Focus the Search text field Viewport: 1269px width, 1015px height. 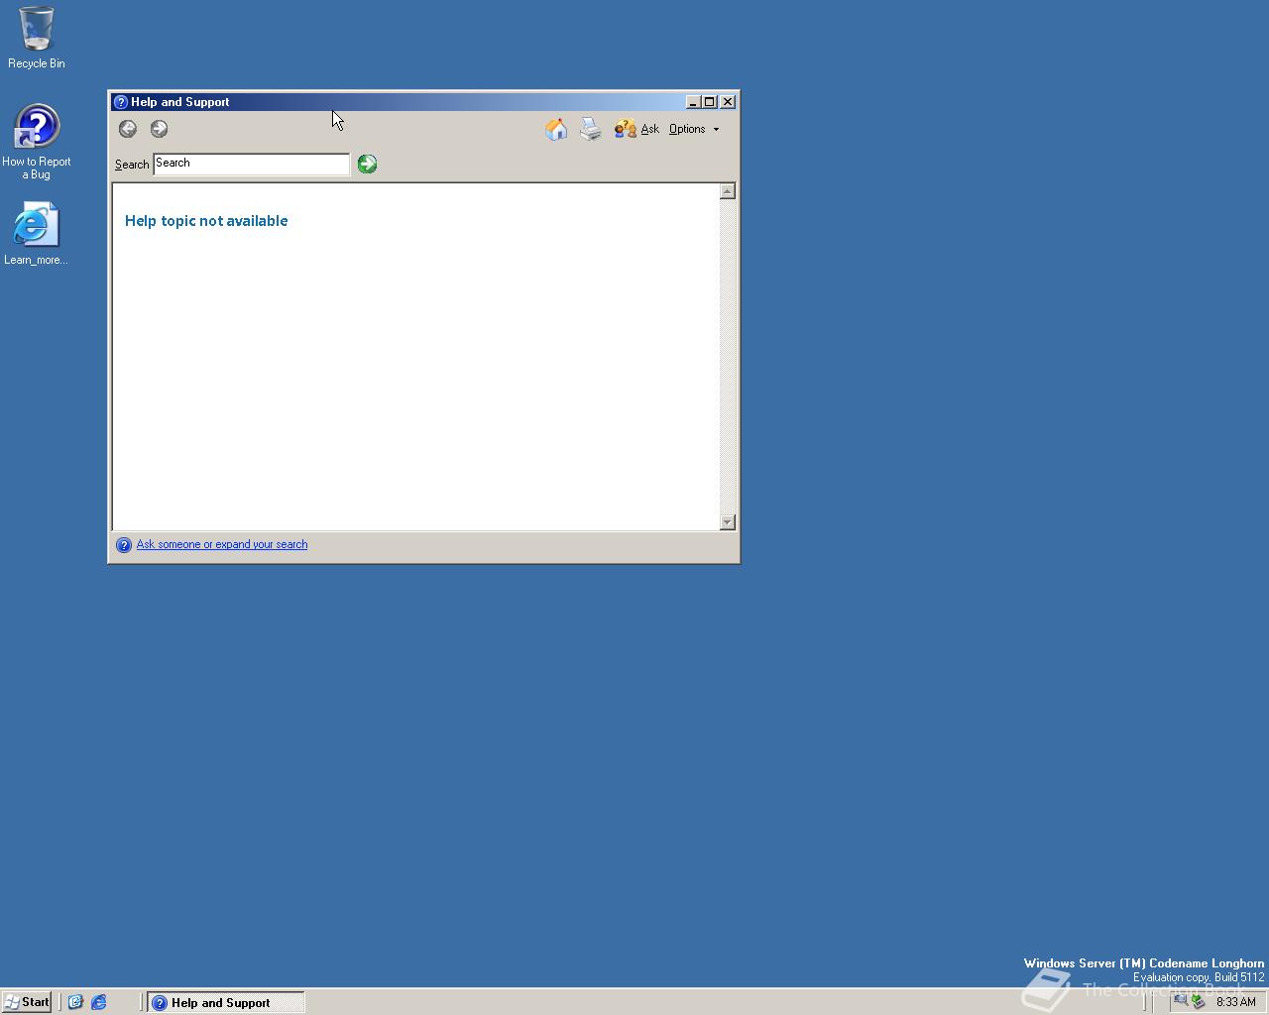coord(252,164)
